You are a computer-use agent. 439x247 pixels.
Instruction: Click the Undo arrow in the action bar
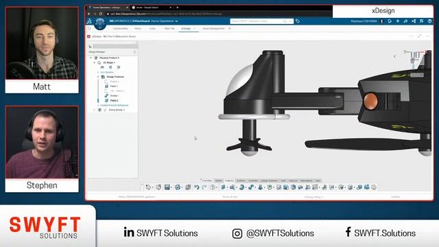(x=197, y=187)
